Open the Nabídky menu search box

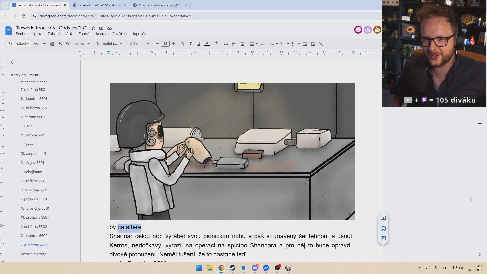click(x=19, y=44)
